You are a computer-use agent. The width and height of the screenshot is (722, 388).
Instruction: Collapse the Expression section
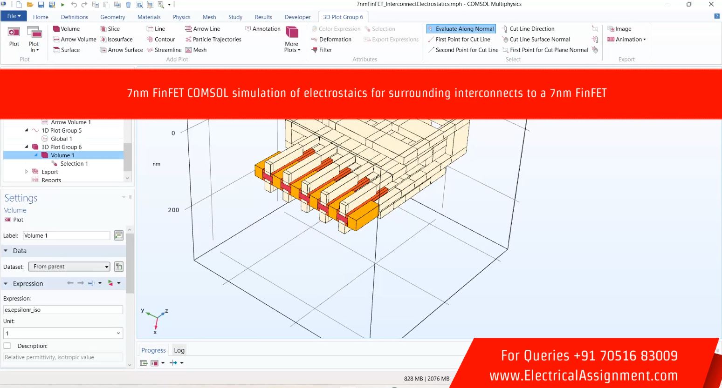[6, 283]
